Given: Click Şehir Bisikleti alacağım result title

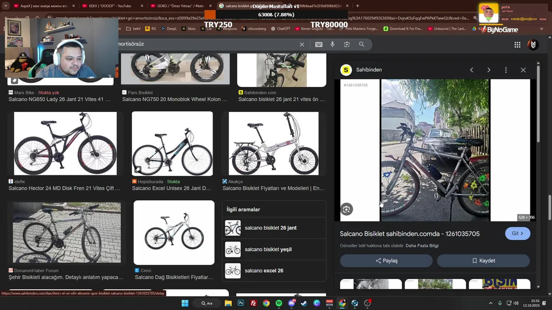Looking at the screenshot, I should (x=66, y=277).
